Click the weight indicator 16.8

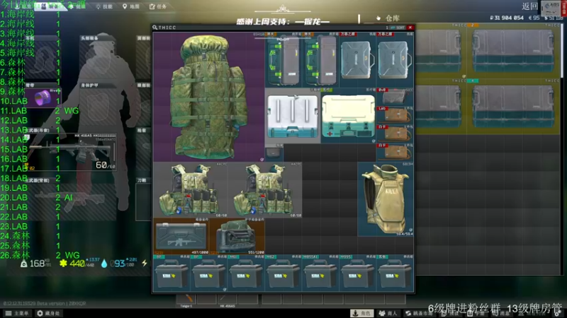tap(36, 264)
